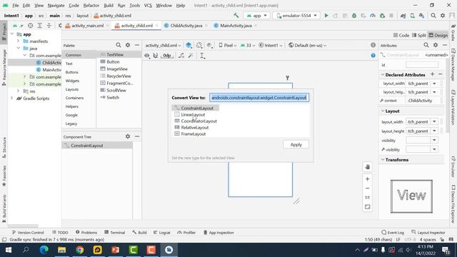Open the emulator-5554 device dropdown
Image resolution: width=457 pixels, height=257 pixels.
point(296,16)
